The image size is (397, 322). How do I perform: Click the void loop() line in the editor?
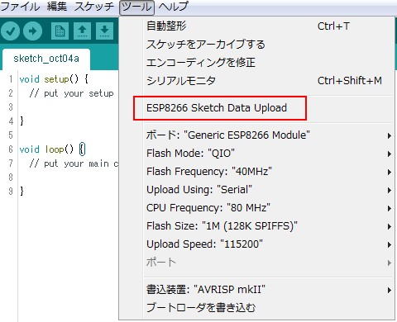tap(52, 149)
